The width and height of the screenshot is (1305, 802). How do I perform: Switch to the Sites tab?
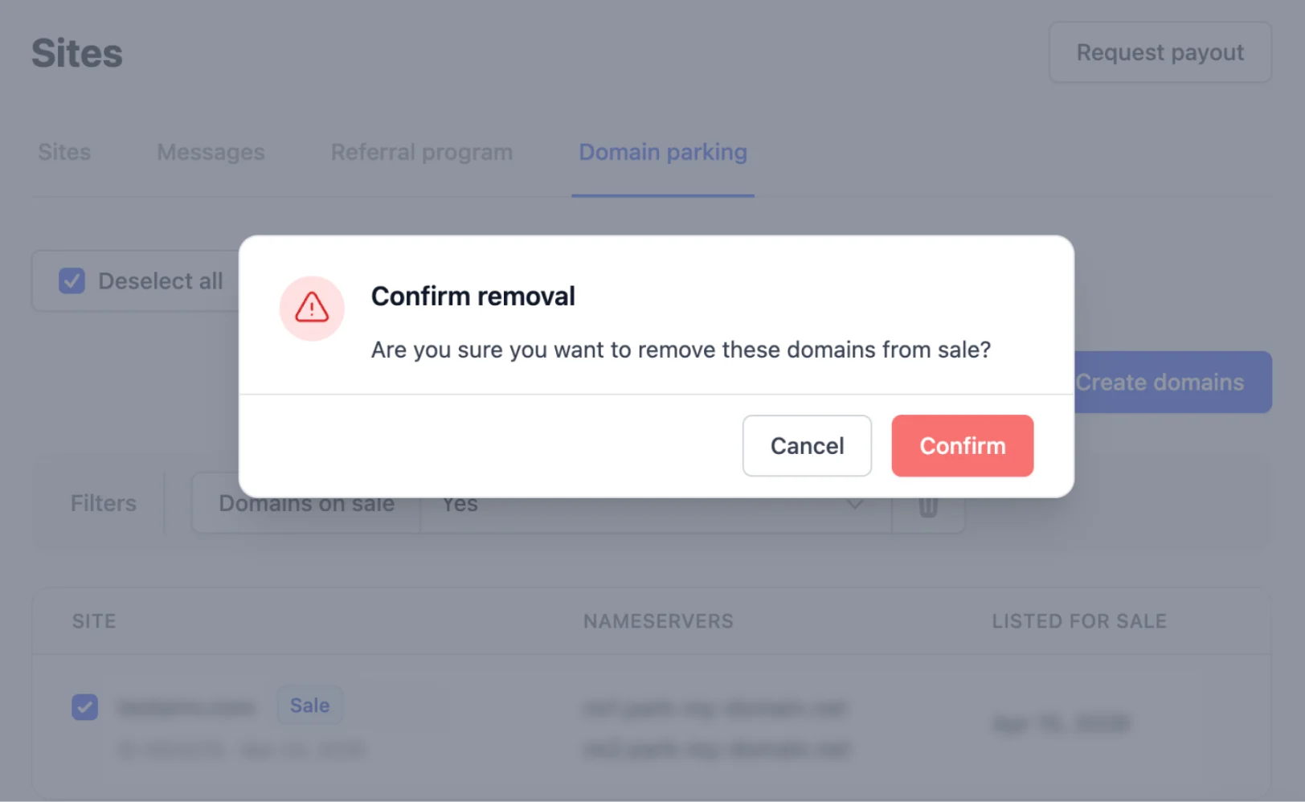point(64,152)
